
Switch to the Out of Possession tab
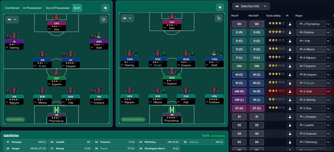click(57, 8)
